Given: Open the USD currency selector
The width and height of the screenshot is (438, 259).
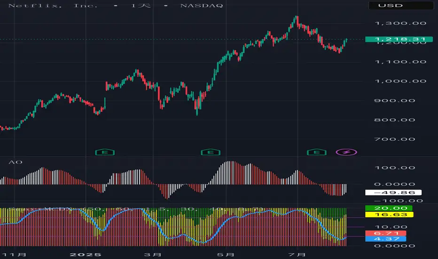Looking at the screenshot, I should (x=401, y=5).
